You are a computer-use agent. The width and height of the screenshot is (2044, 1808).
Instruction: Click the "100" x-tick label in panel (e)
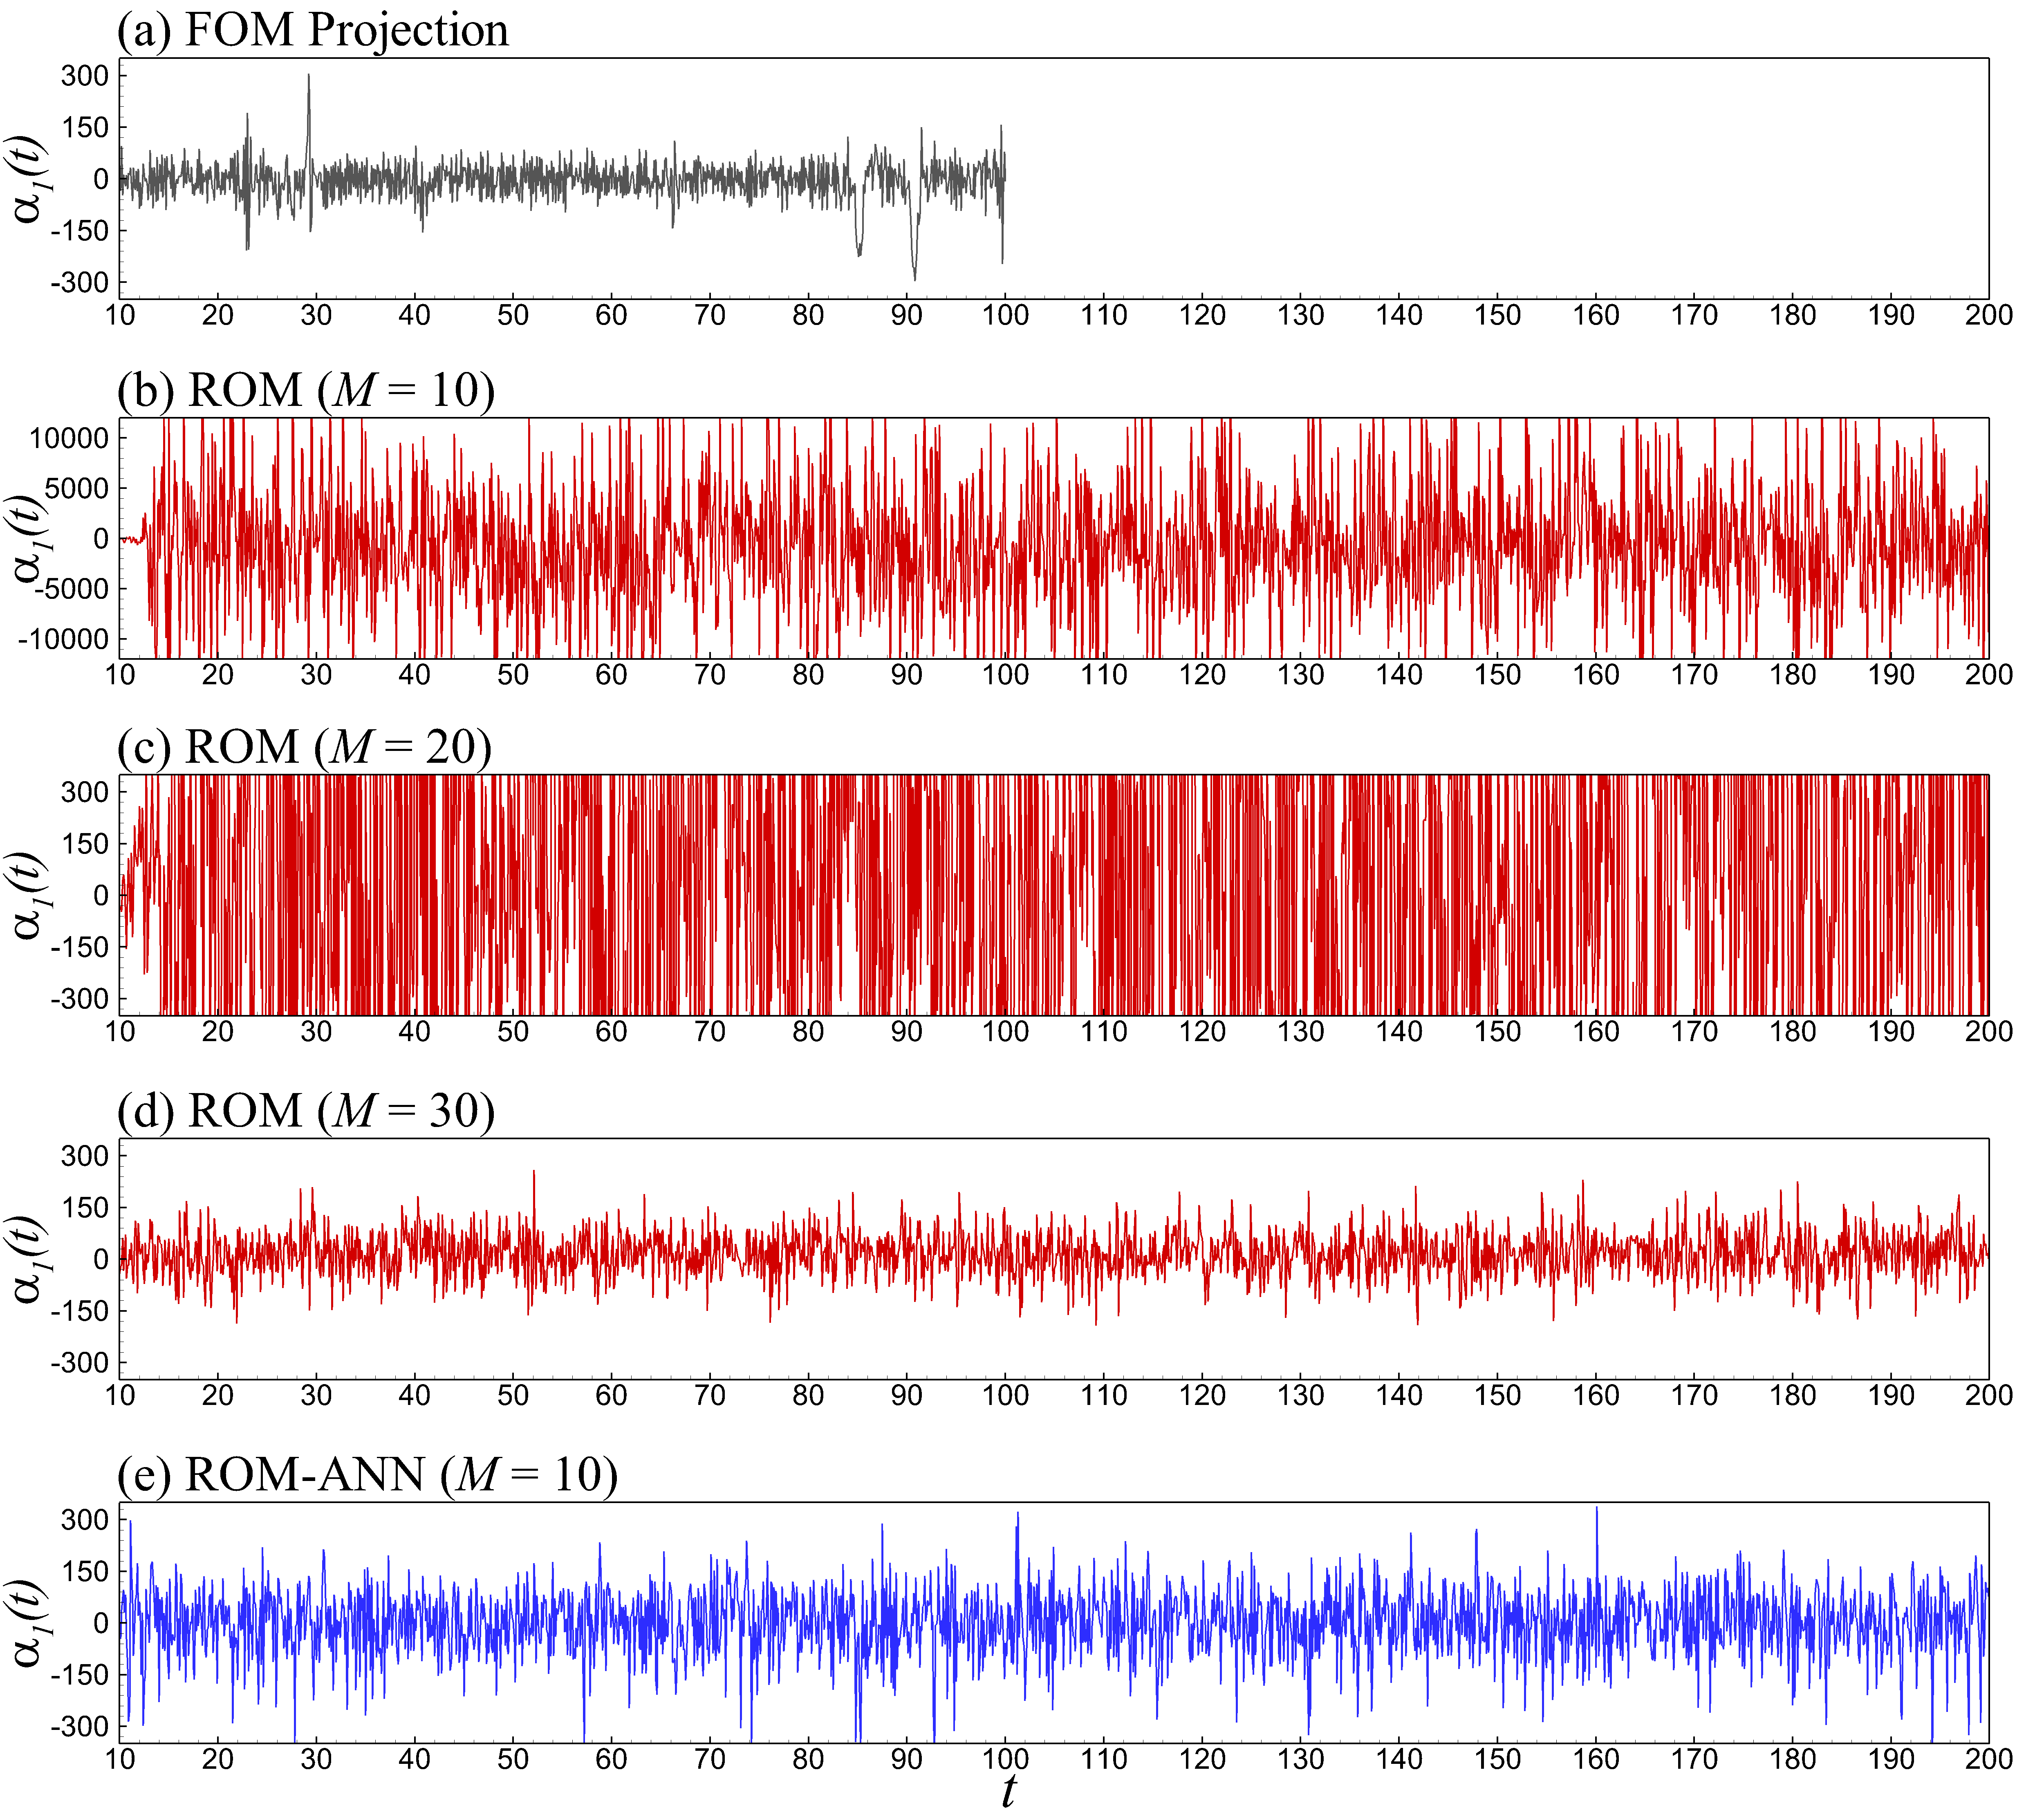point(1005,1759)
